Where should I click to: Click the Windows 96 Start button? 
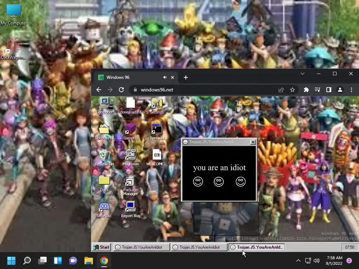pos(101,247)
